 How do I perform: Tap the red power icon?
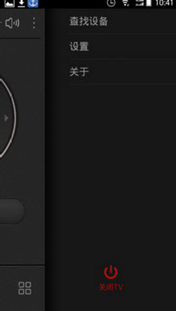coord(111,272)
